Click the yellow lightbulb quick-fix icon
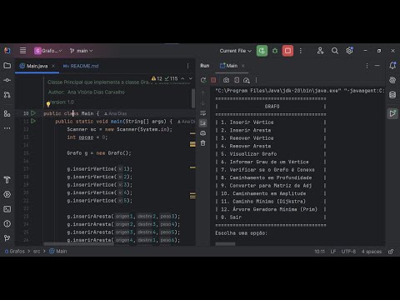 click(x=48, y=104)
